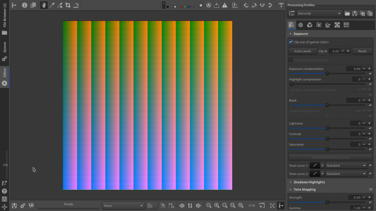The width and height of the screenshot is (376, 211).
Task: Open Tone curve 2 Standard mode dropdown
Action: 346,174
